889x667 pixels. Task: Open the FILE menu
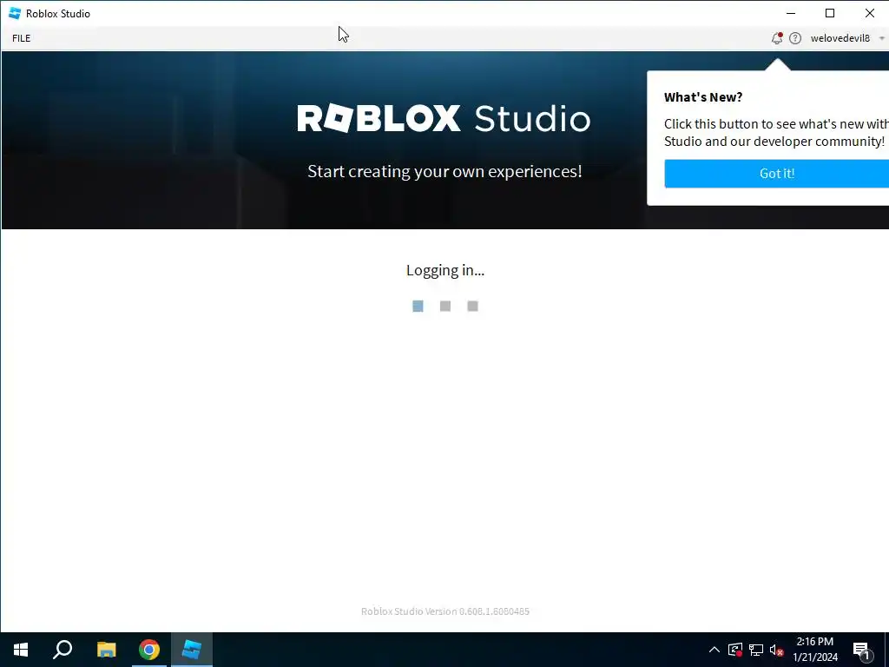coord(22,38)
